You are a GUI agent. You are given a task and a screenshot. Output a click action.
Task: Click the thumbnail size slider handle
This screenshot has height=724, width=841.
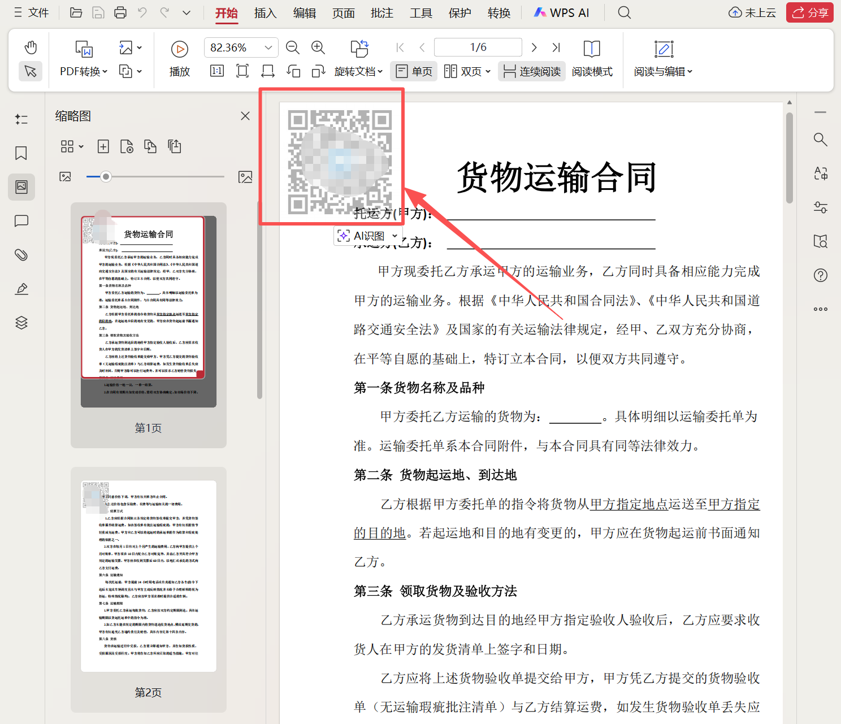click(x=106, y=177)
